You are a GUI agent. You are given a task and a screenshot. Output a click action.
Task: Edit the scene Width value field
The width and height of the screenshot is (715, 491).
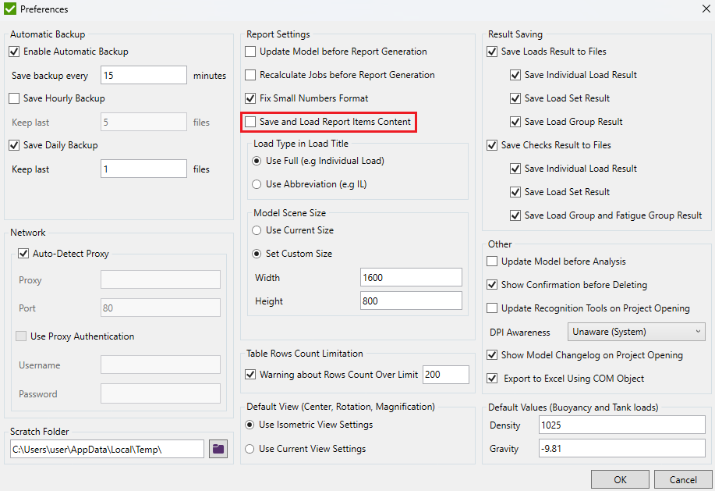tap(412, 276)
